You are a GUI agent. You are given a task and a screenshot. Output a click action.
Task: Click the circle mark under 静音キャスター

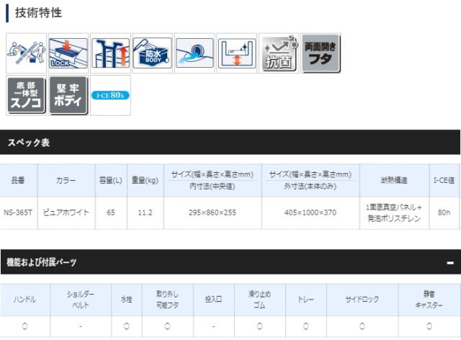pyautogui.click(x=429, y=326)
